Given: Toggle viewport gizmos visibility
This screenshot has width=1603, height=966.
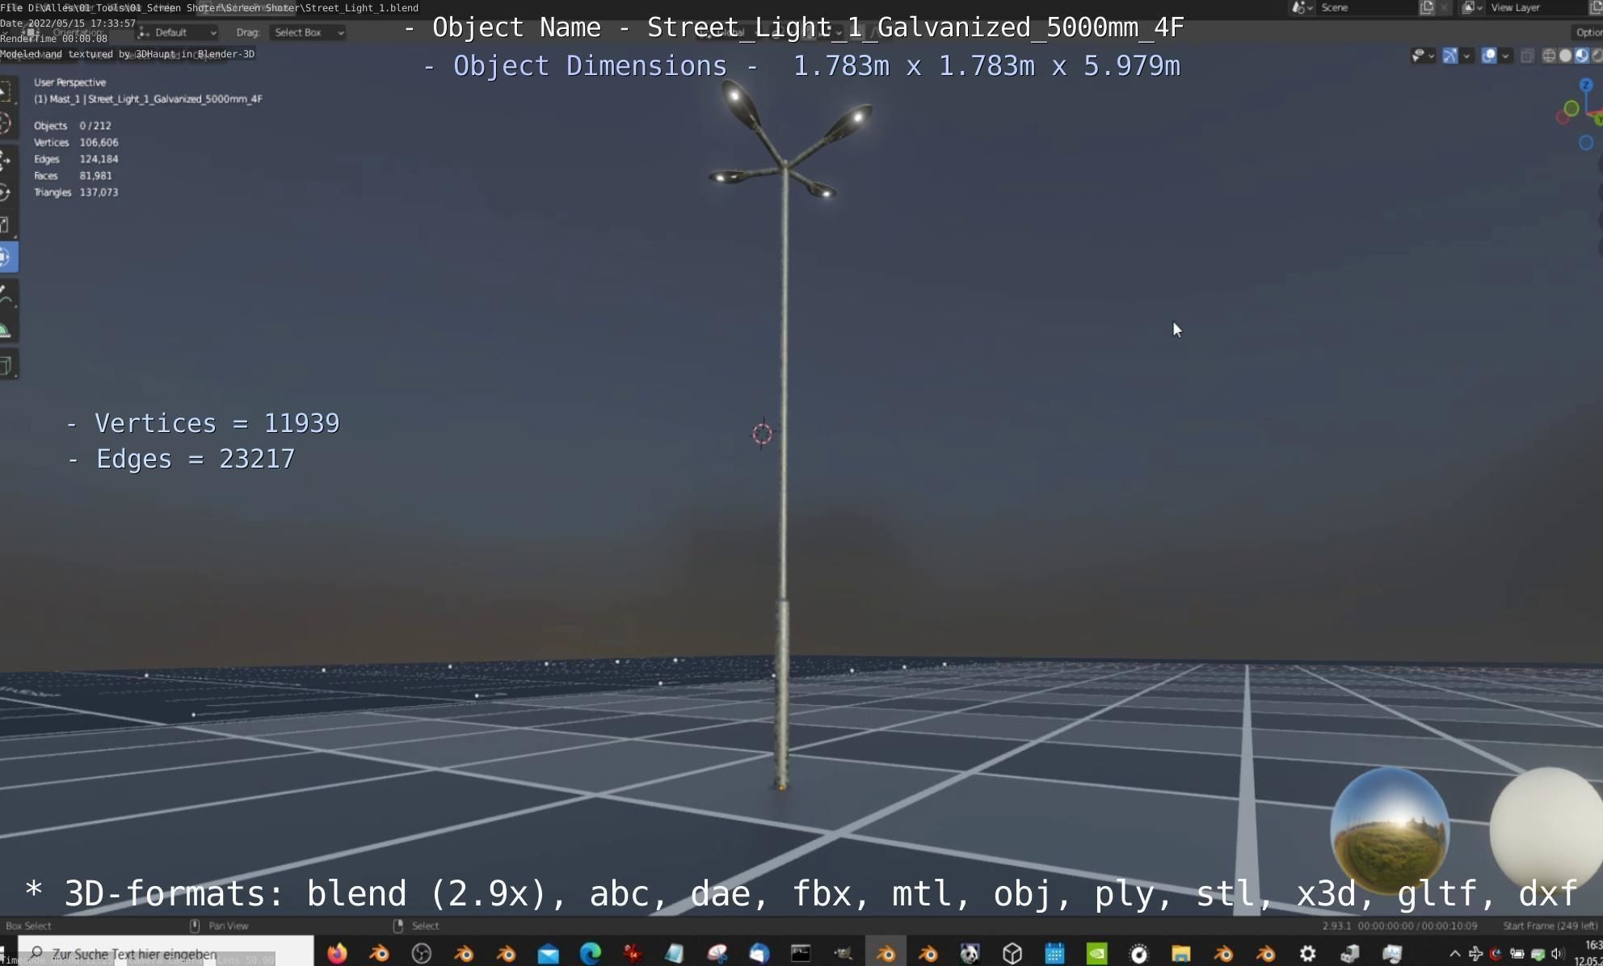Looking at the screenshot, I should point(1449,56).
